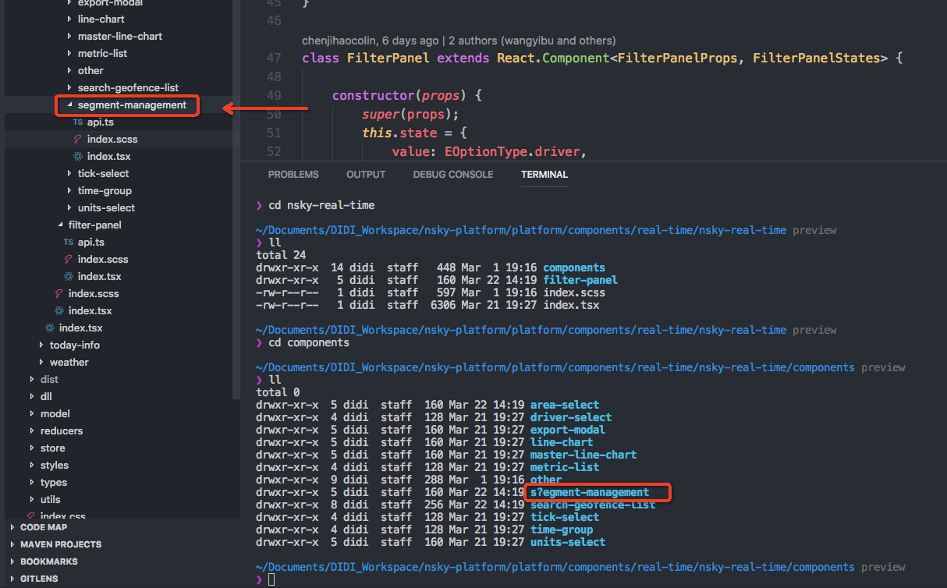The image size is (947, 588).
Task: Select the 'other' folder in the explorer tree
Action: (x=90, y=71)
